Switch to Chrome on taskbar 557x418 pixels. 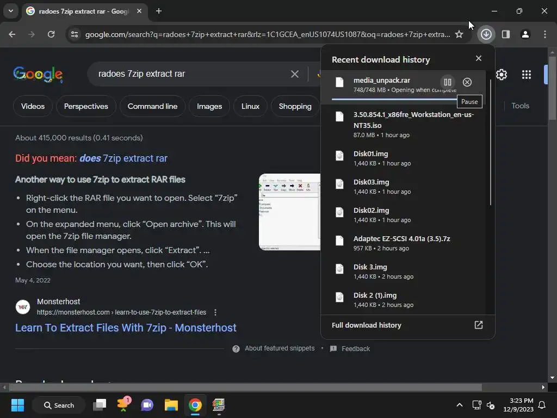click(x=195, y=405)
